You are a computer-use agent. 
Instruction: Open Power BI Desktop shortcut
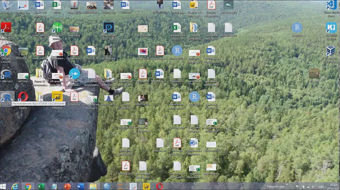coord(57,97)
